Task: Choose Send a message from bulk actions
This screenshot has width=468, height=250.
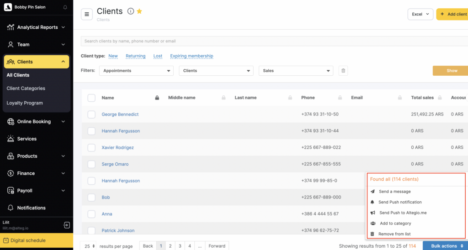Action: (394, 192)
